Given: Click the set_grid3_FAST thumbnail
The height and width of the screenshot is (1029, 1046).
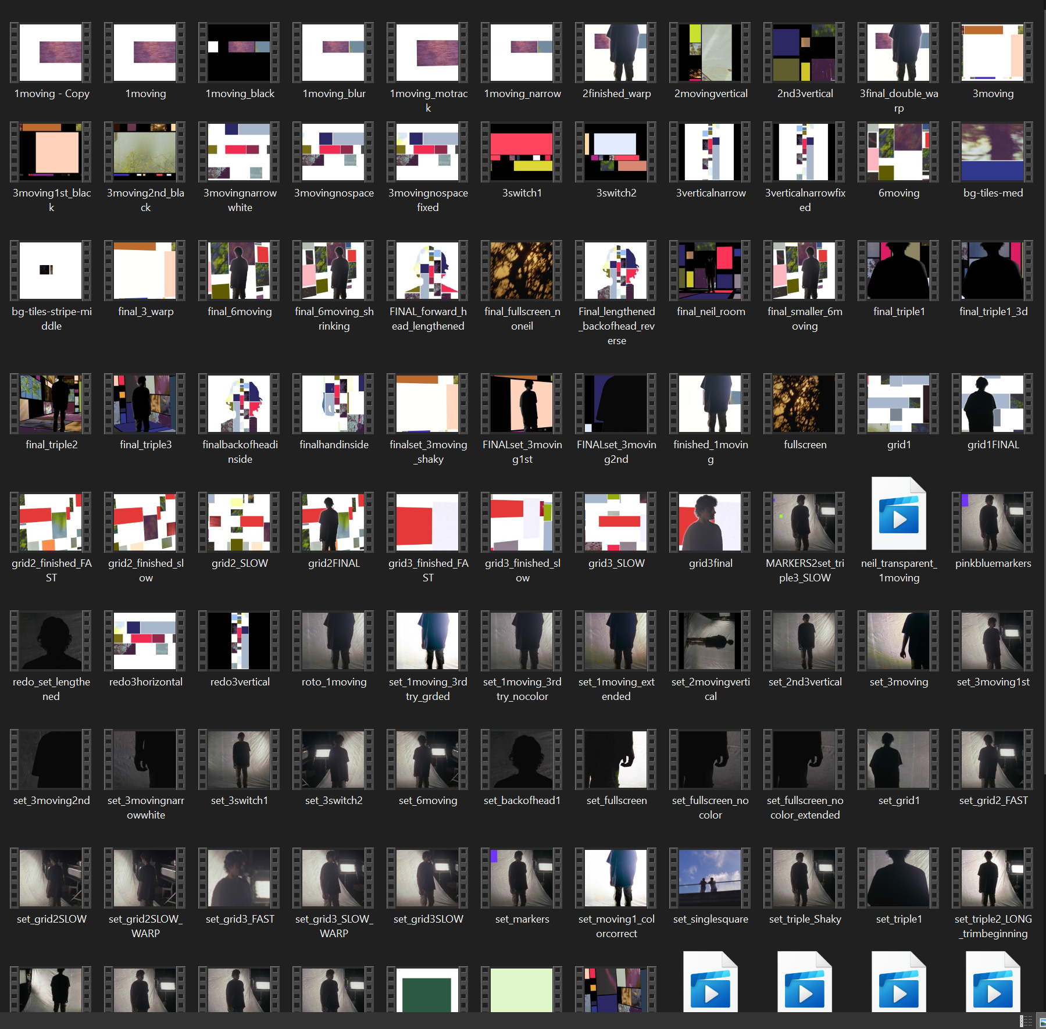Looking at the screenshot, I should click(239, 878).
